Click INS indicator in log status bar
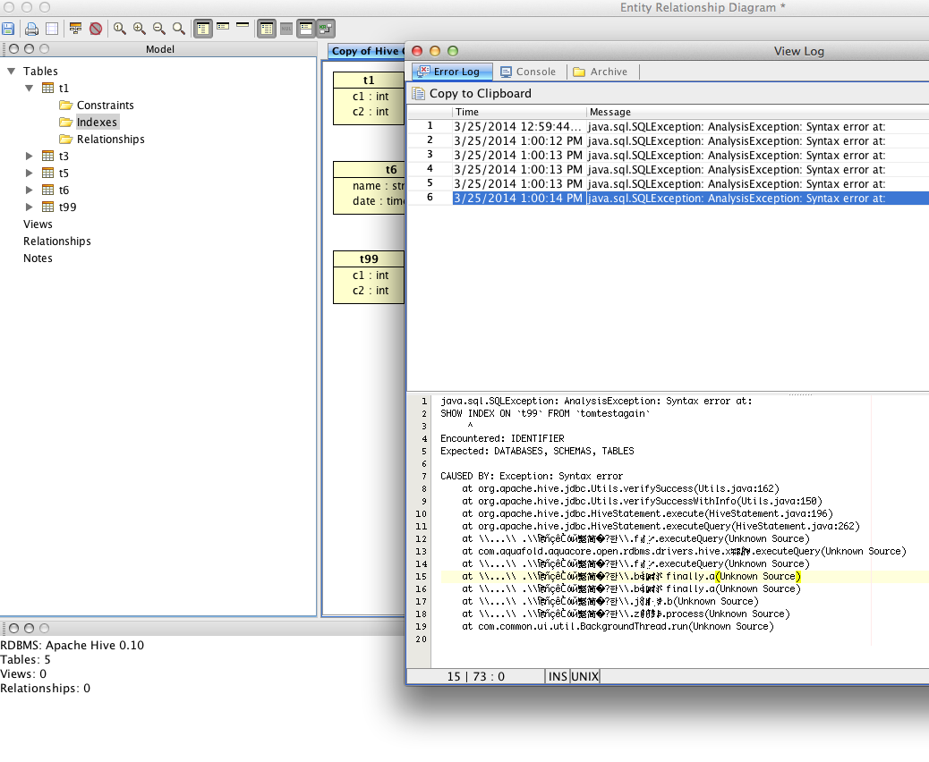The height and width of the screenshot is (762, 929). 558,676
